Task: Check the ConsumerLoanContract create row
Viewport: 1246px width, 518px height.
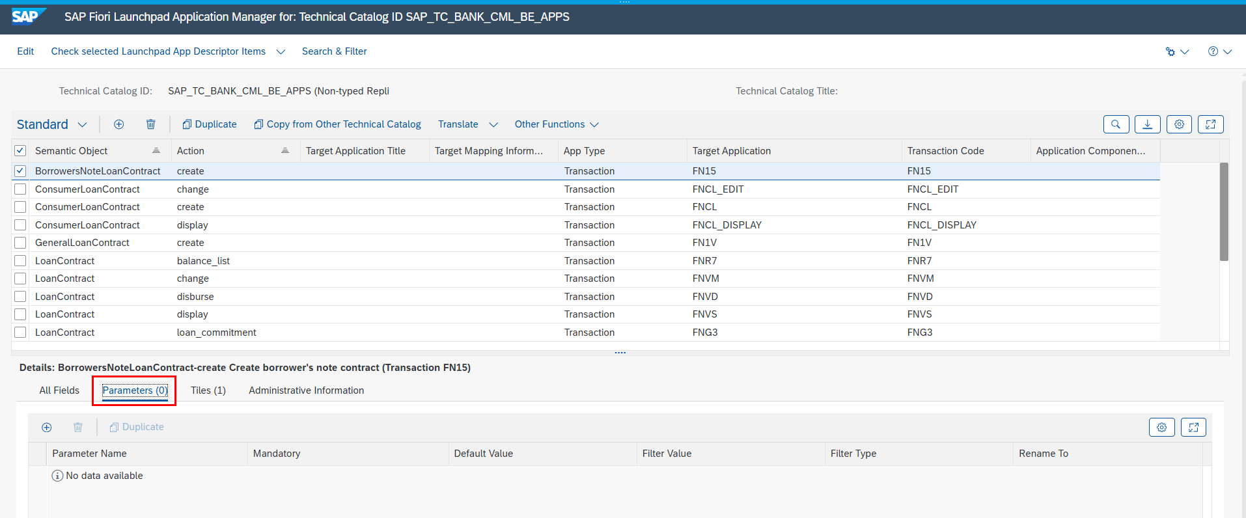Action: 20,207
